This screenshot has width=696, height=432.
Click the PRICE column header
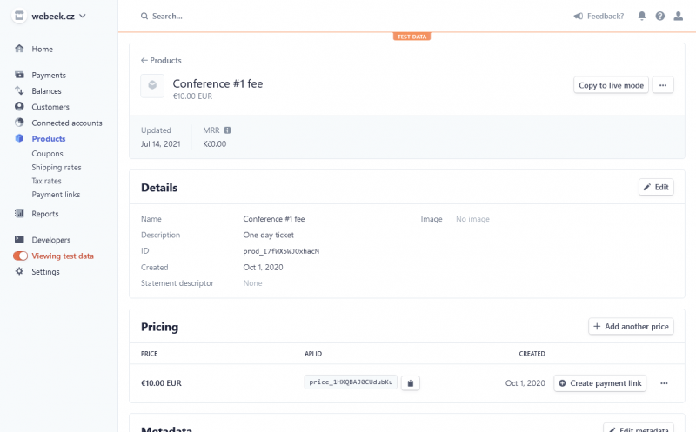[149, 354]
